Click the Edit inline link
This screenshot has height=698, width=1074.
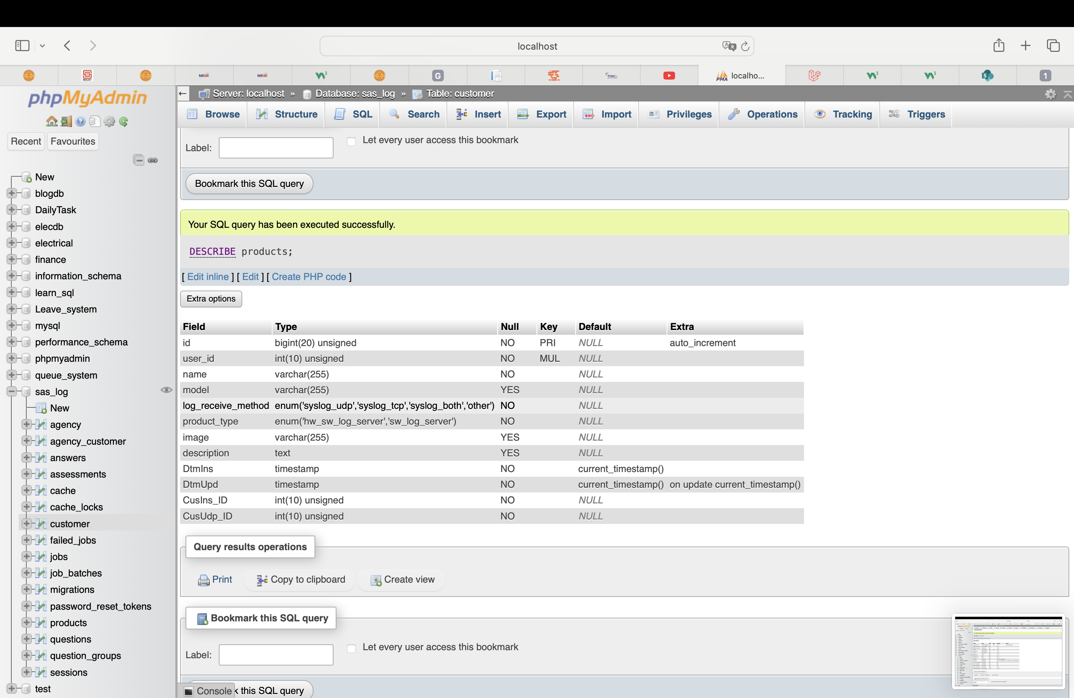(x=207, y=277)
